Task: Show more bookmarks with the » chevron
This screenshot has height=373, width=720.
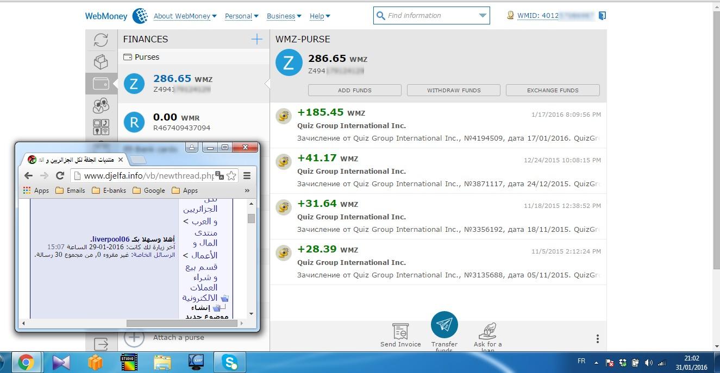Action: [247, 191]
